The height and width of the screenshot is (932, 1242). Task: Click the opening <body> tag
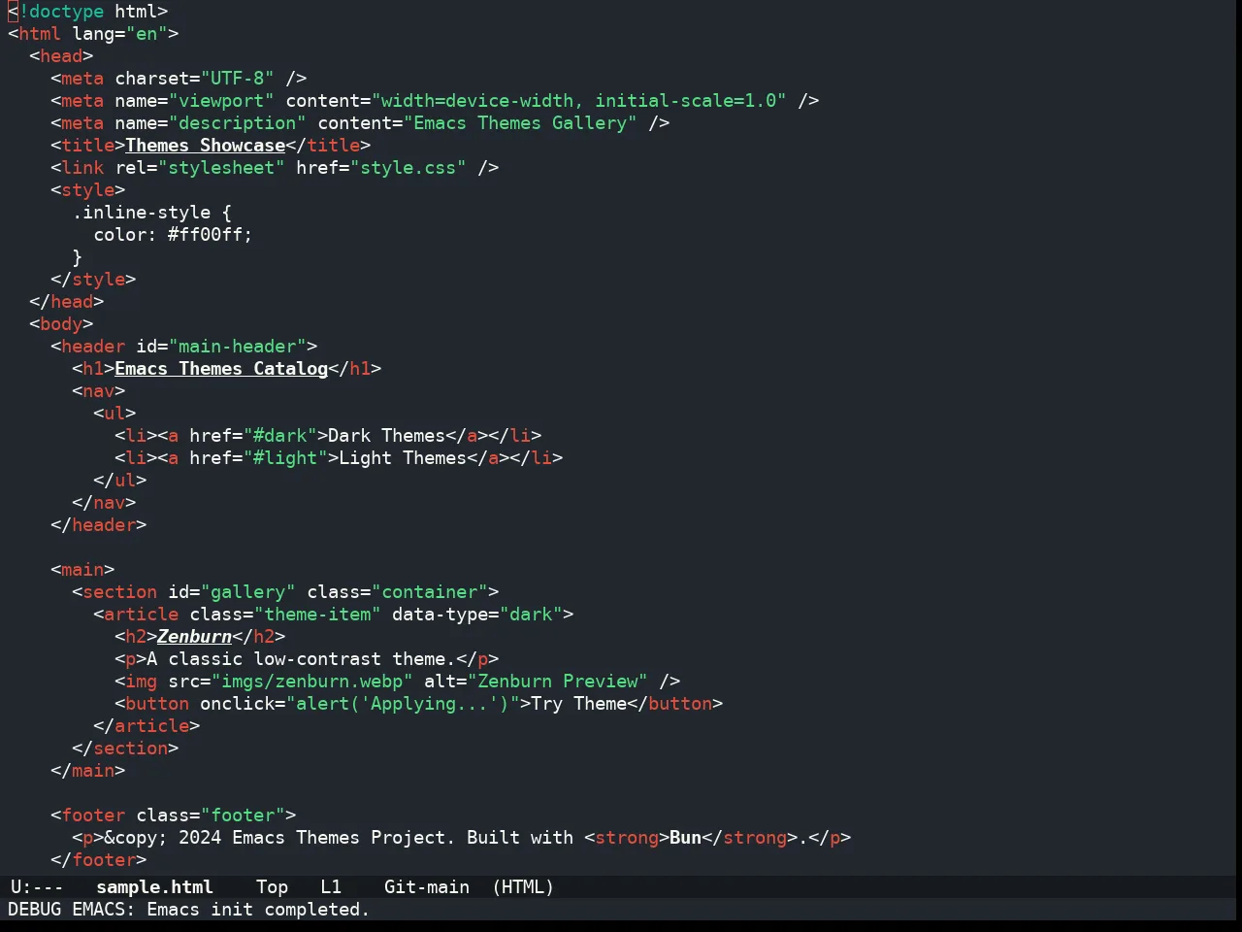61,323
